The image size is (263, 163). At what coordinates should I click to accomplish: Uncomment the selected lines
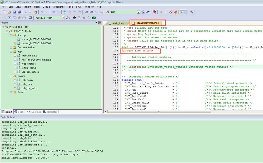click(x=101, y=12)
